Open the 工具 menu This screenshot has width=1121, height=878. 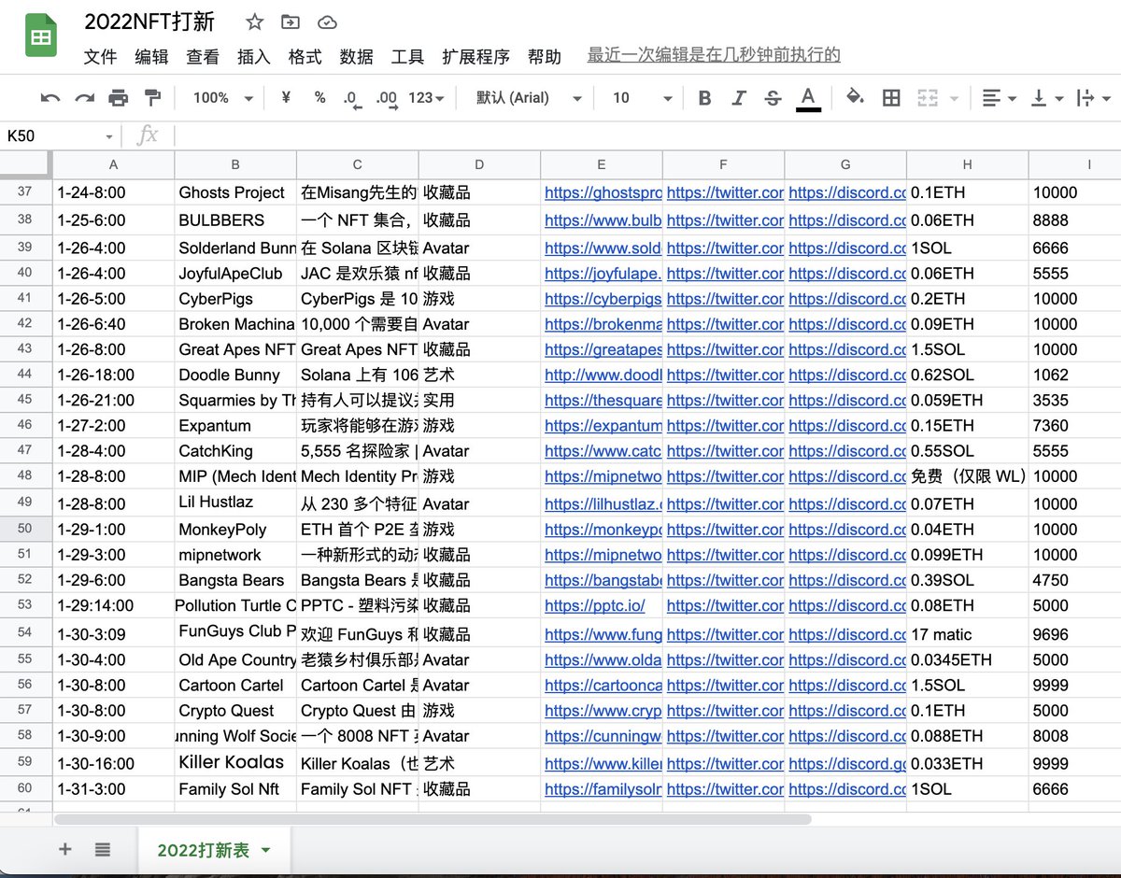click(408, 57)
